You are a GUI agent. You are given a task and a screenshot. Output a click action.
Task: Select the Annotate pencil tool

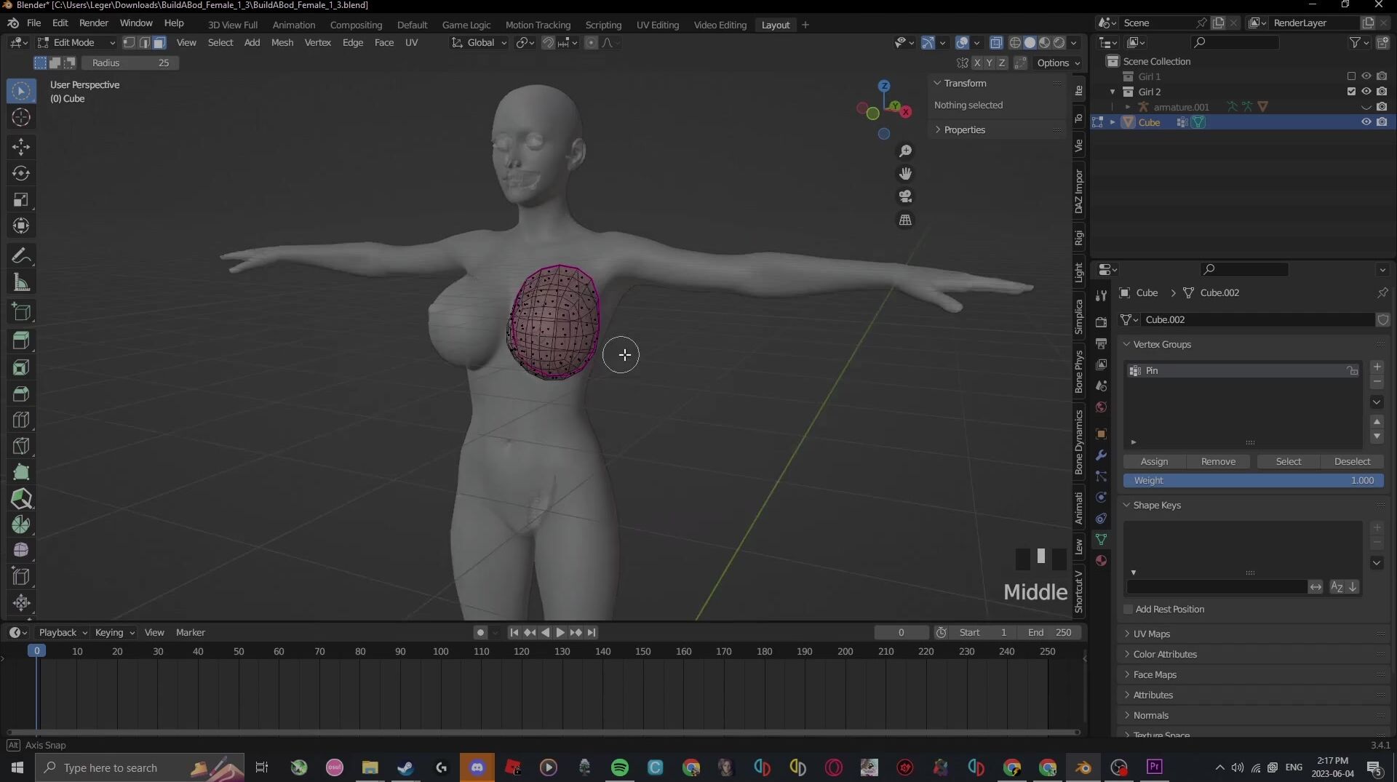[21, 256]
